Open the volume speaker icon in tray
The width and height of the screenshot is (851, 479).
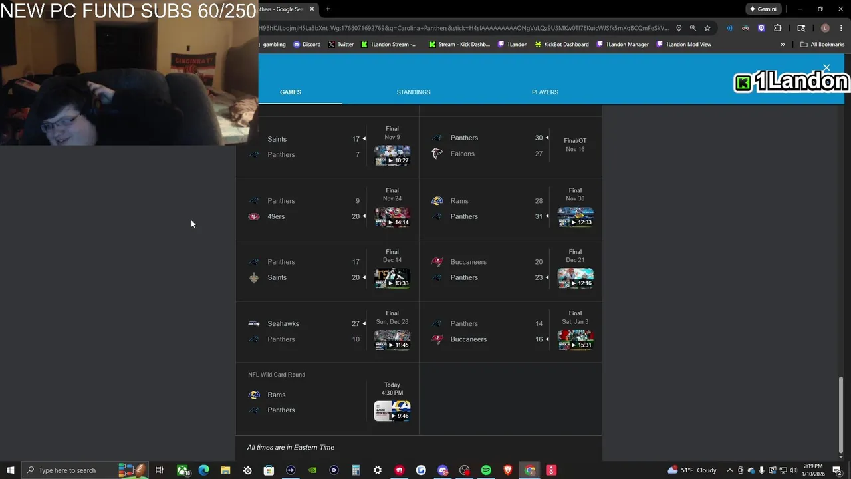click(x=793, y=470)
